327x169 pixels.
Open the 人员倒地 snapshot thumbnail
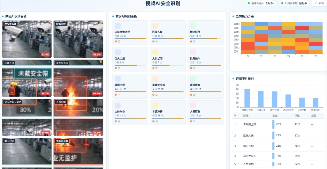coord(78,117)
